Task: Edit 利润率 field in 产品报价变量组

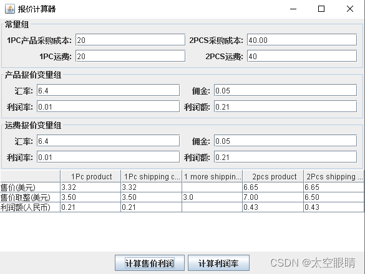Action: click(x=108, y=106)
